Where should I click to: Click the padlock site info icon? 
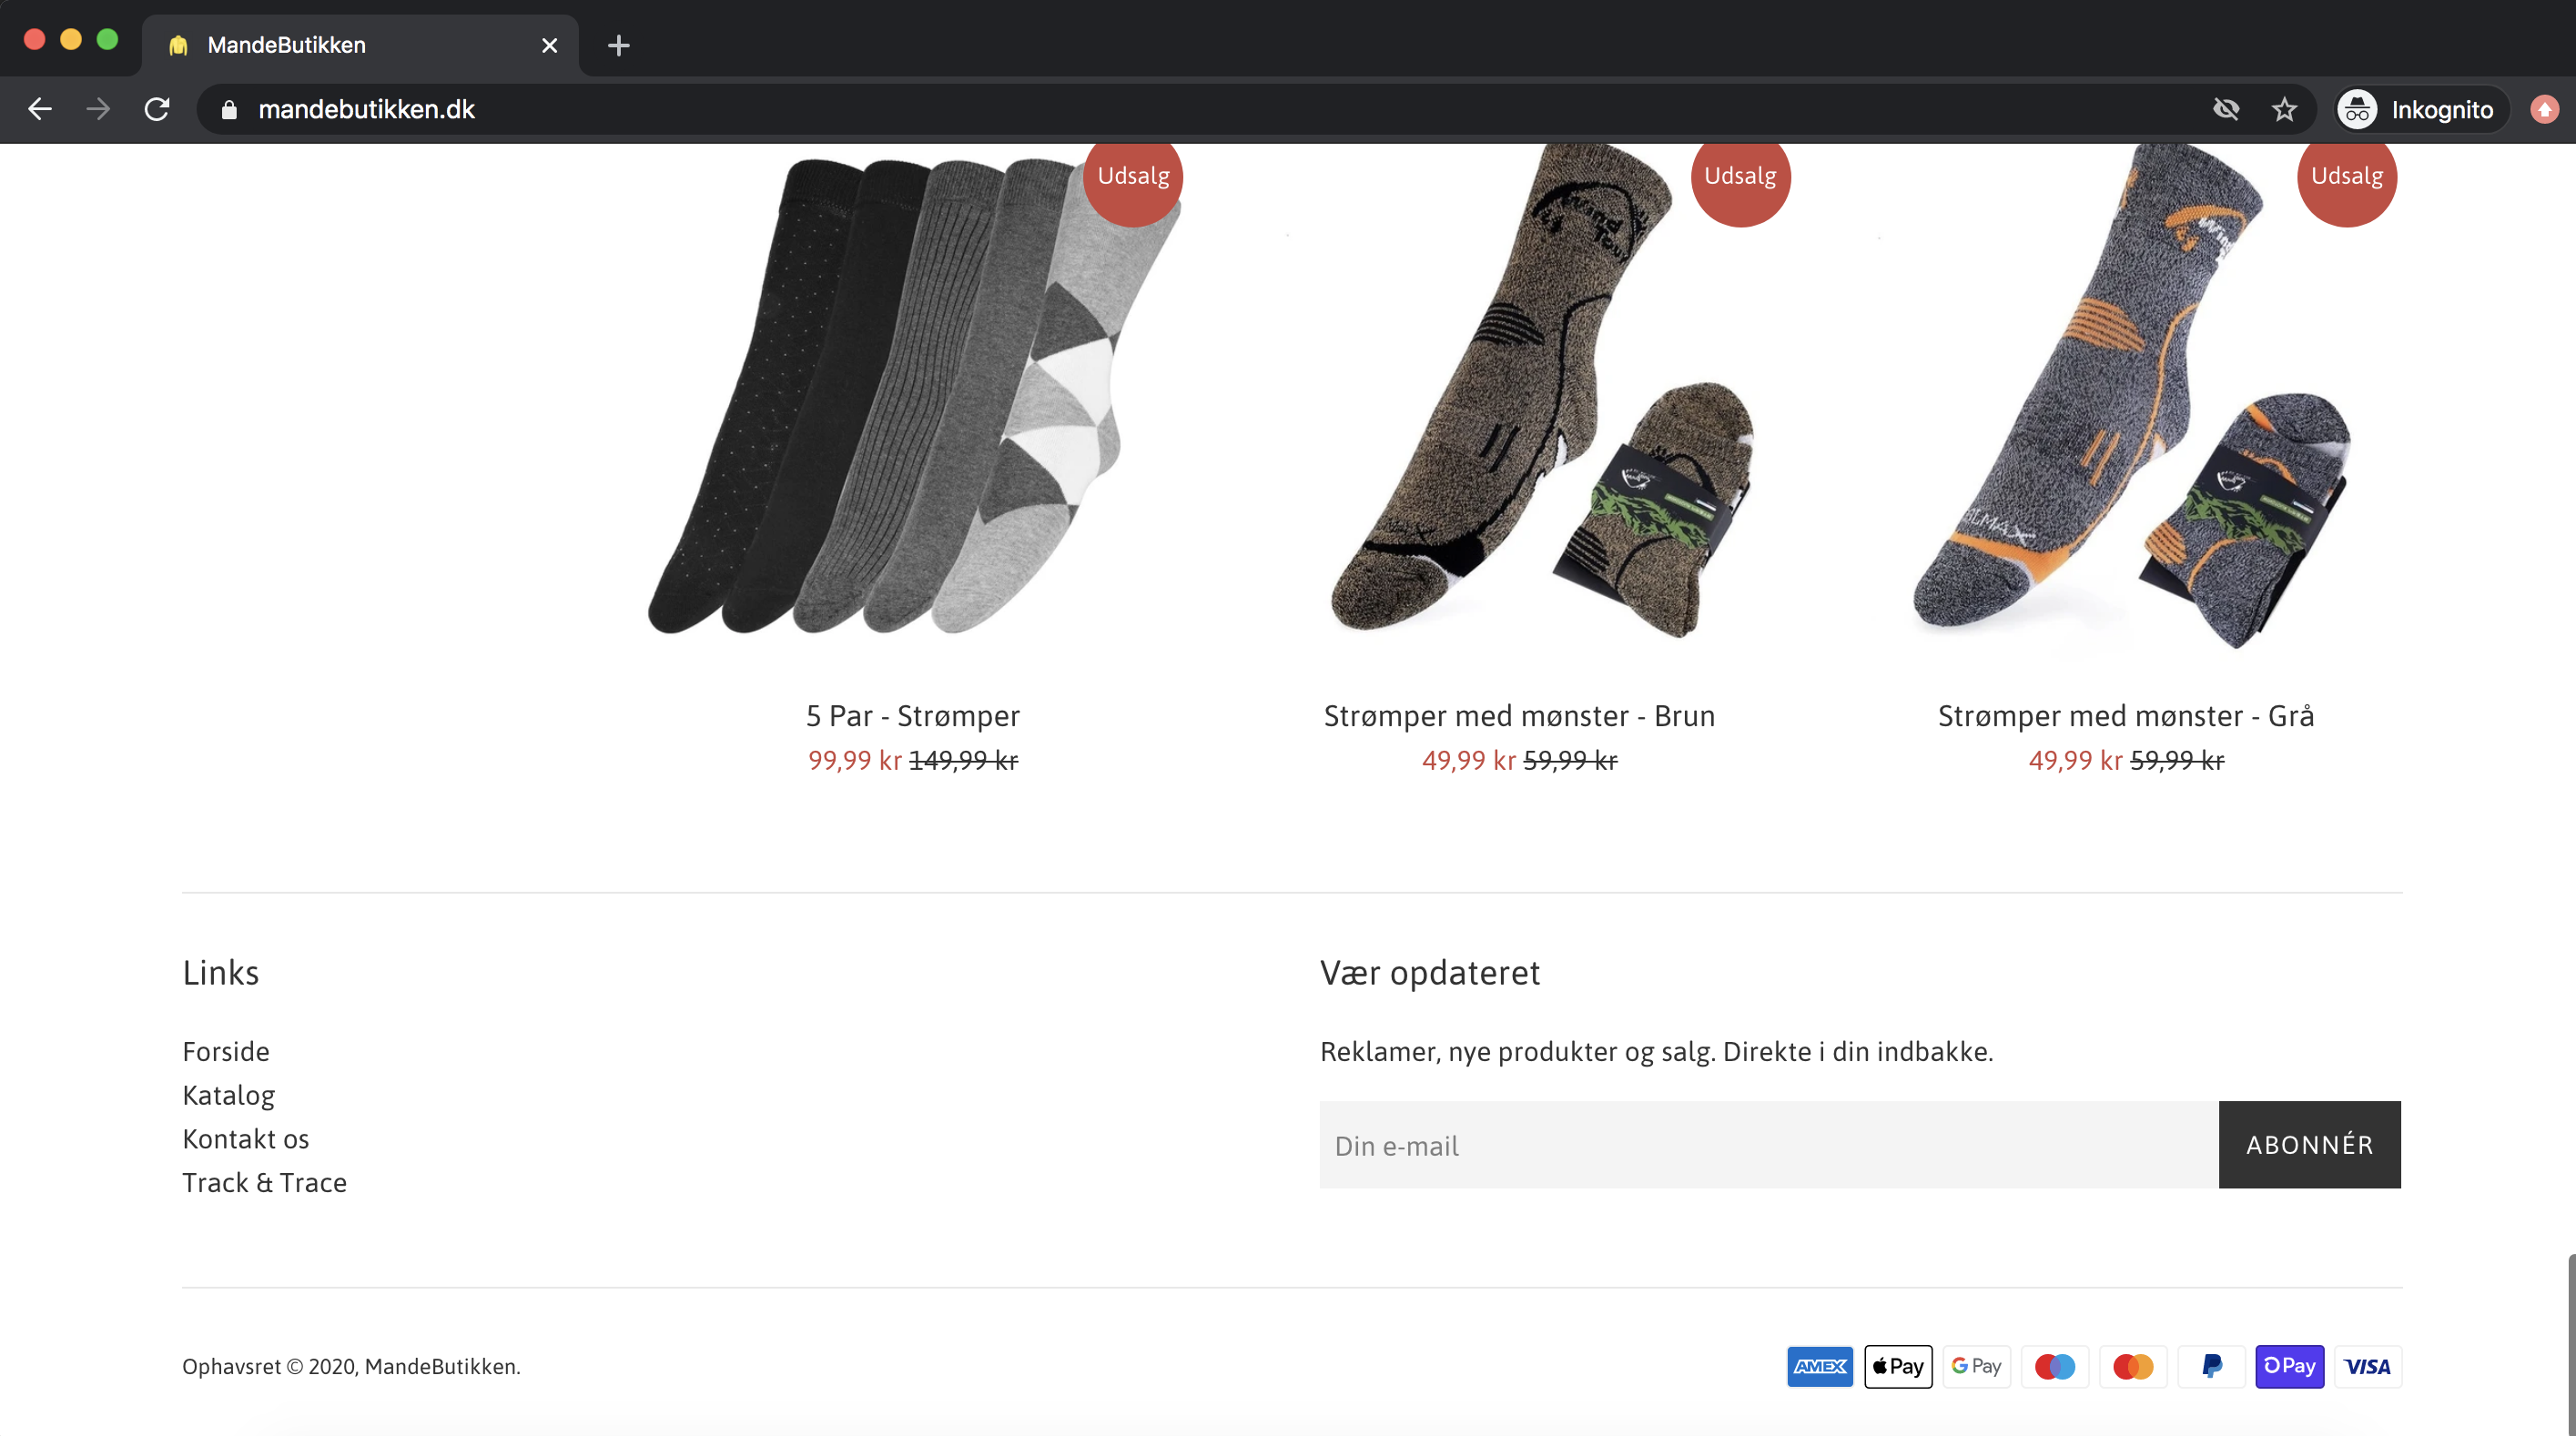[x=229, y=110]
